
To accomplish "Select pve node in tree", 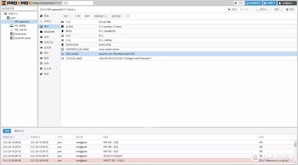I will (x=13, y=18).
